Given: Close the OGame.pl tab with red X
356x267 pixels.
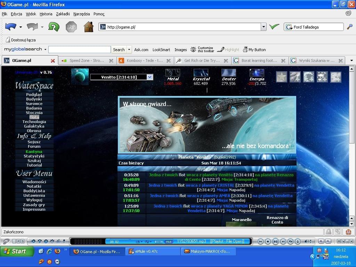Looking at the screenshot, I should 53,60.
